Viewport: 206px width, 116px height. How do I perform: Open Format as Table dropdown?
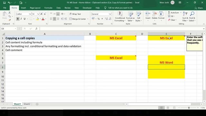point(130,16)
